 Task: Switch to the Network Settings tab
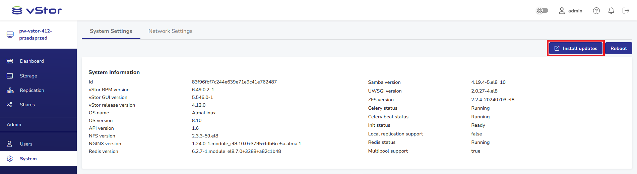(170, 31)
